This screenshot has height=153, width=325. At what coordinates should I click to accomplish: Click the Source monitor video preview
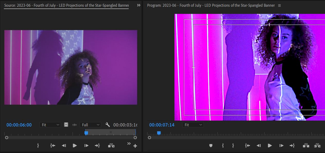click(71, 67)
